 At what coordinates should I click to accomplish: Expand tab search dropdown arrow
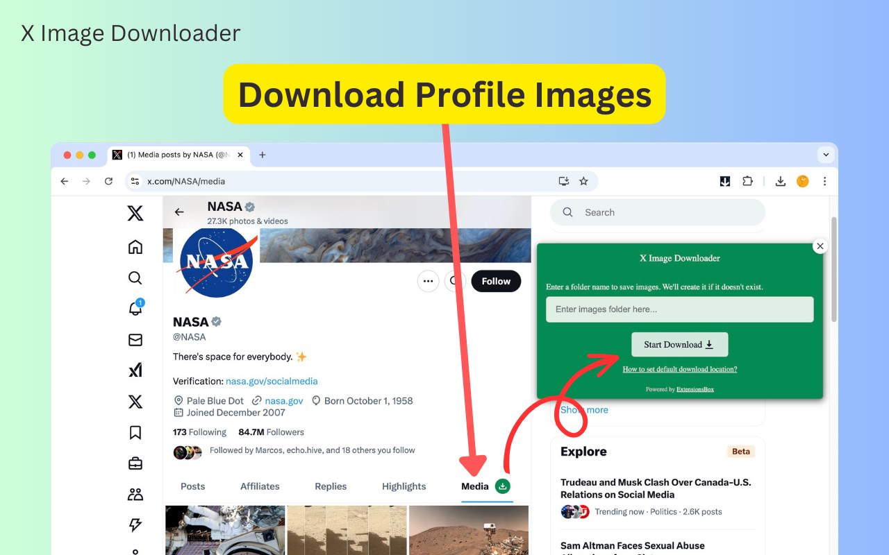826,155
